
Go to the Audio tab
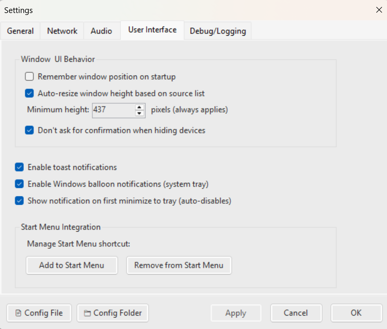coord(101,31)
